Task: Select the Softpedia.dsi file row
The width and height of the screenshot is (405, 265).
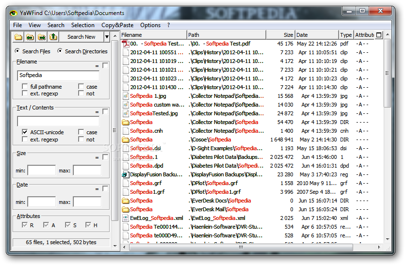Action: 252,148
